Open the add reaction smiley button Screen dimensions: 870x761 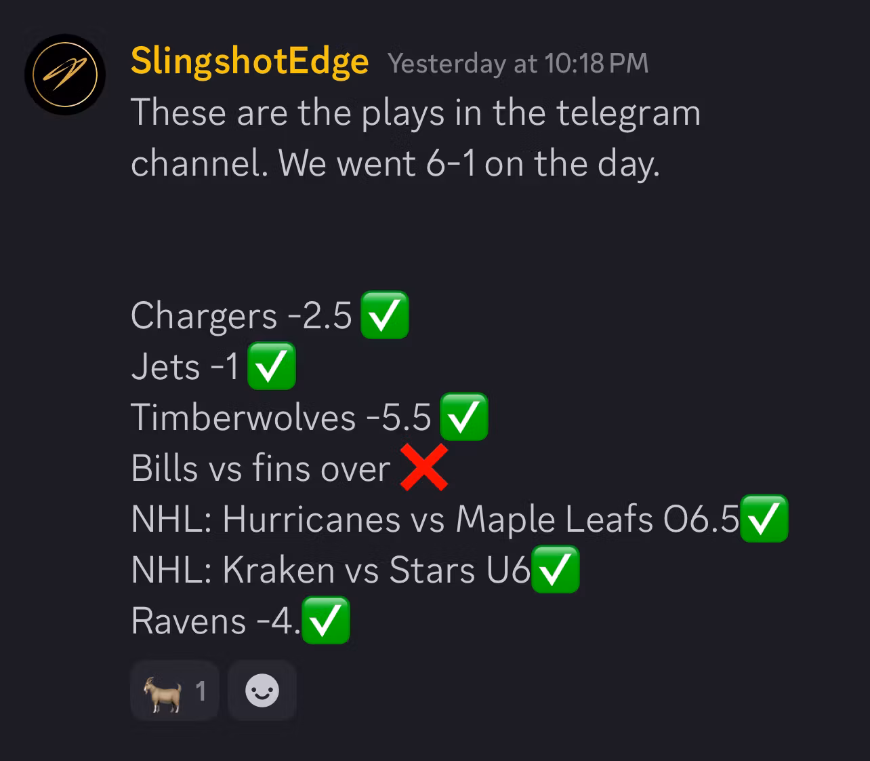262,691
